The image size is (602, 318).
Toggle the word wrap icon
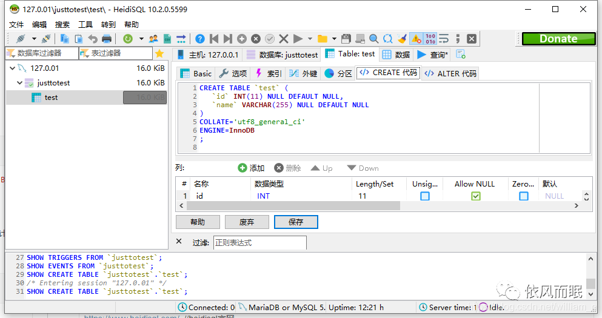click(x=444, y=39)
